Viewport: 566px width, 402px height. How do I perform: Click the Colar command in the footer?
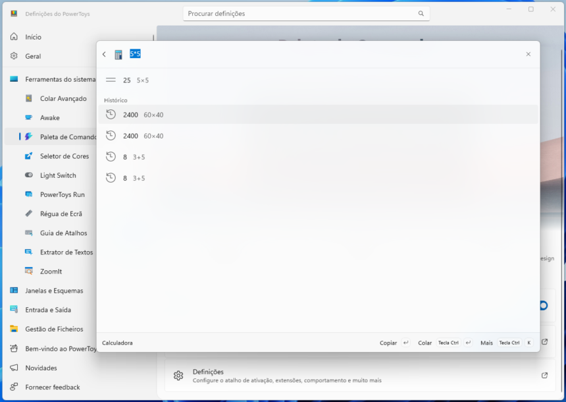point(445,343)
